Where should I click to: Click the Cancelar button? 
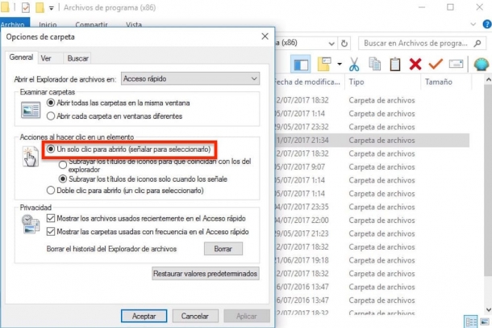coord(195,316)
